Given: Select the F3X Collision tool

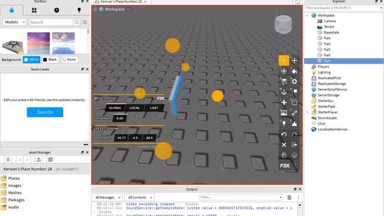Looking at the screenshot, I should coord(295,92).
